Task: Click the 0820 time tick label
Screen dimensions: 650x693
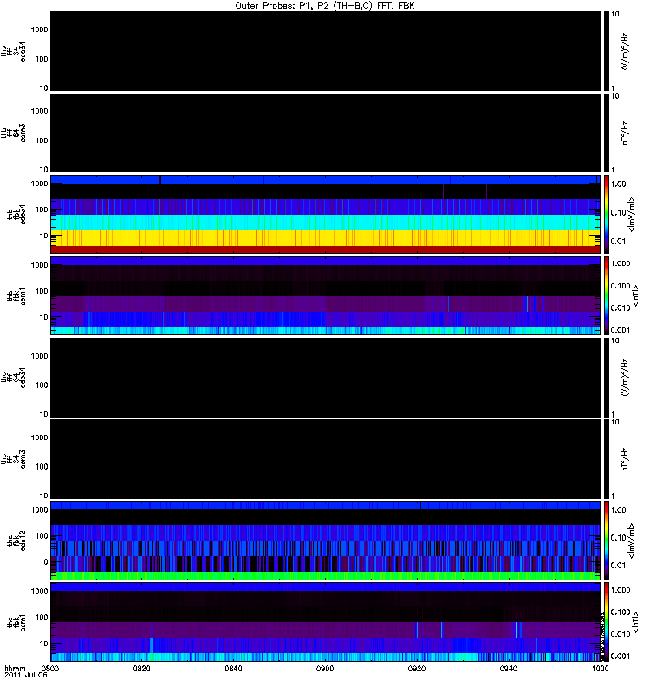Action: coord(142,670)
